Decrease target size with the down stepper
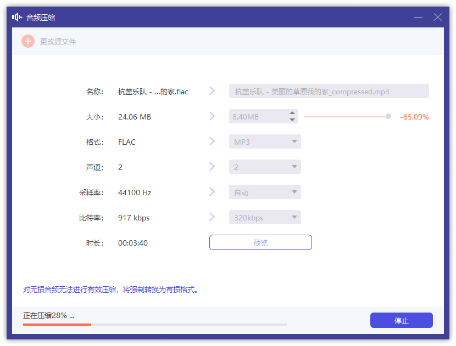The width and height of the screenshot is (456, 346). [292, 119]
